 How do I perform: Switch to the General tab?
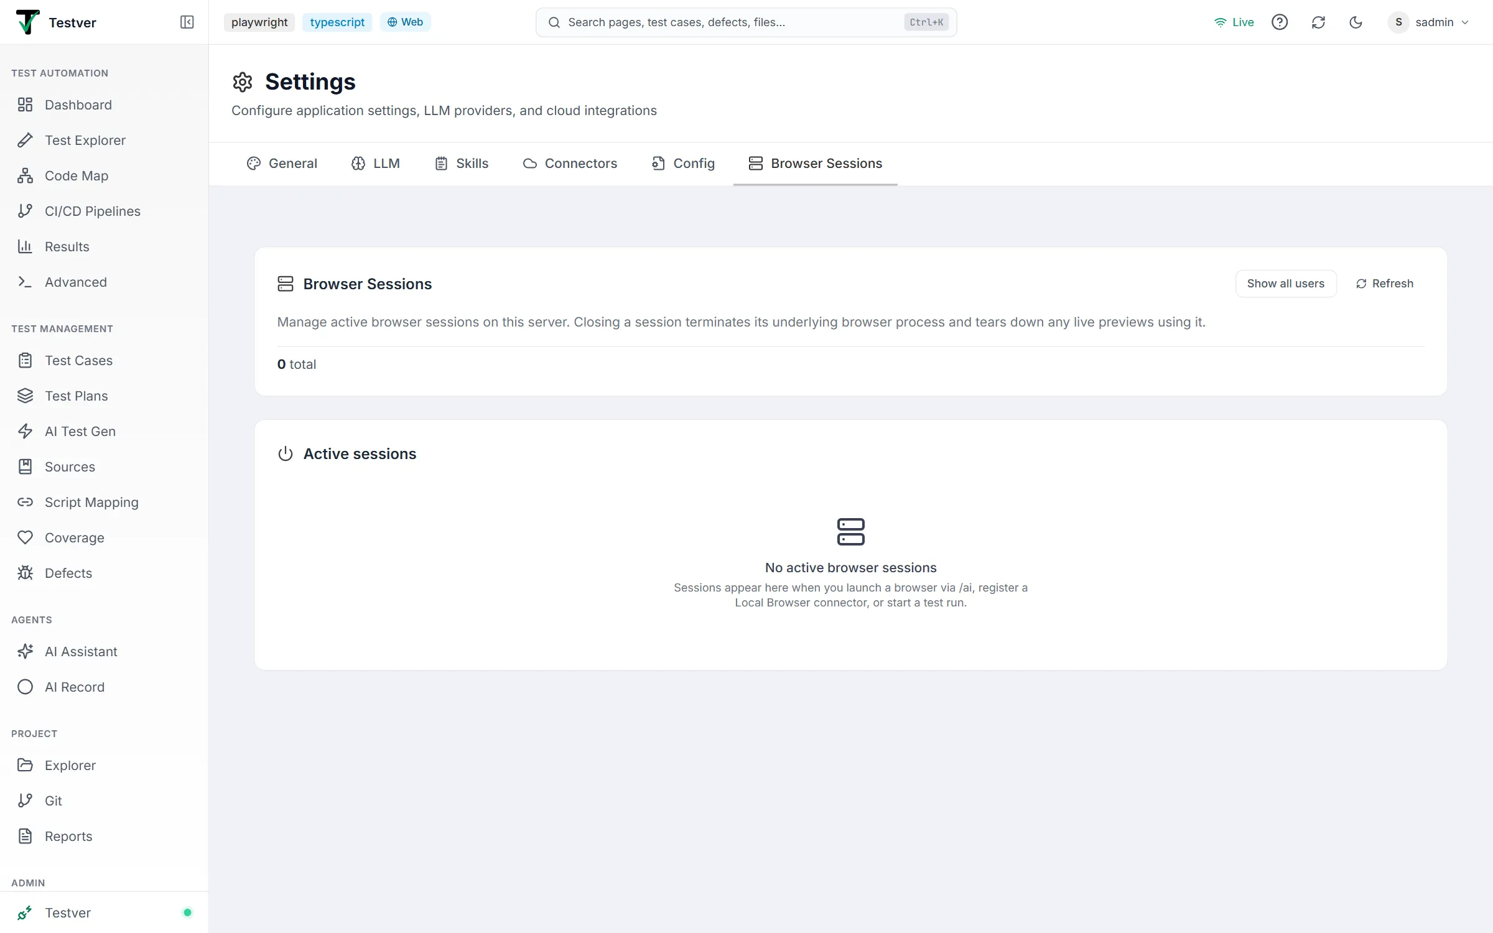click(282, 164)
